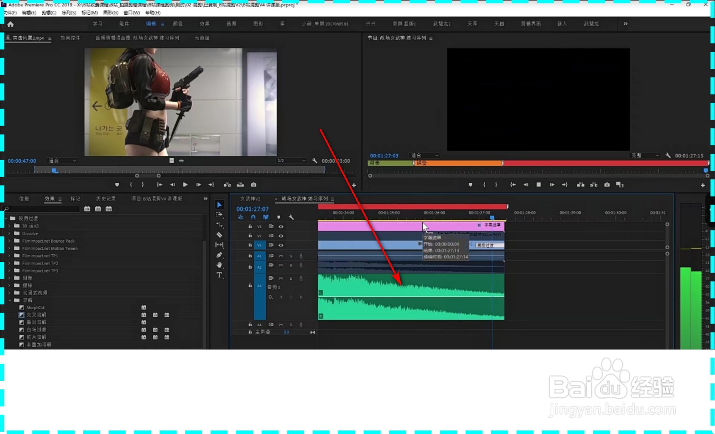The width and height of the screenshot is (715, 434).
Task: Switch to 颜色 workspace tab
Action: click(x=178, y=24)
